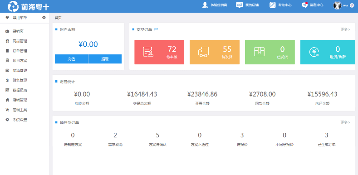Viewport: 358px width, 175px height.
Task: Click the 开票金额 value ¥23846.86
Action: [202, 94]
